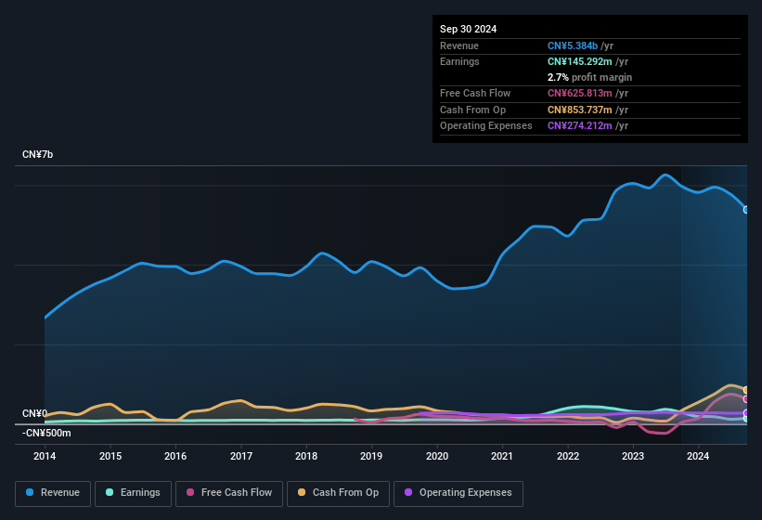The height and width of the screenshot is (520, 762).
Task: Click the 2021 x-axis label
Action: 502,456
